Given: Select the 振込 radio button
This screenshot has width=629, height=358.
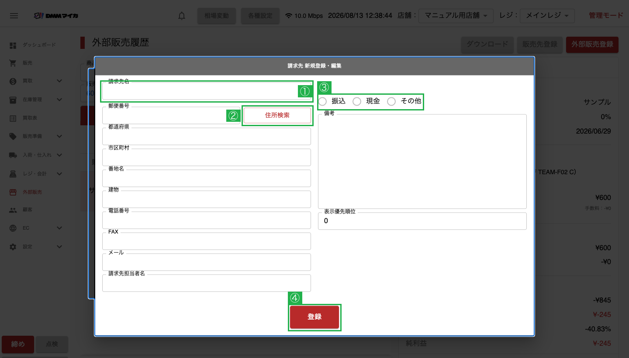Looking at the screenshot, I should pyautogui.click(x=322, y=101).
